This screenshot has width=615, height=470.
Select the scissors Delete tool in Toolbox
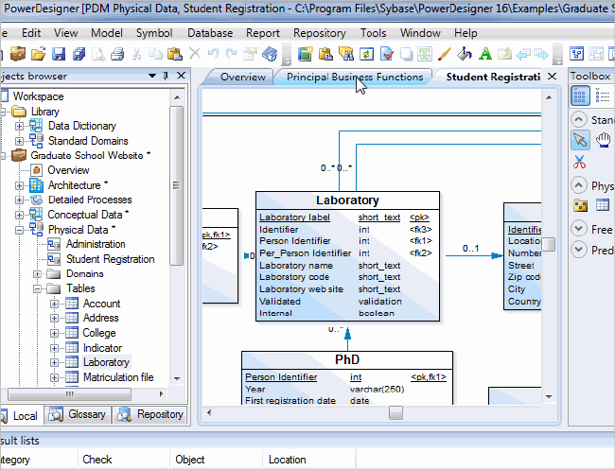[579, 162]
